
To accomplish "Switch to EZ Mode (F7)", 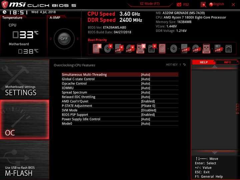I will [x=150, y=4].
